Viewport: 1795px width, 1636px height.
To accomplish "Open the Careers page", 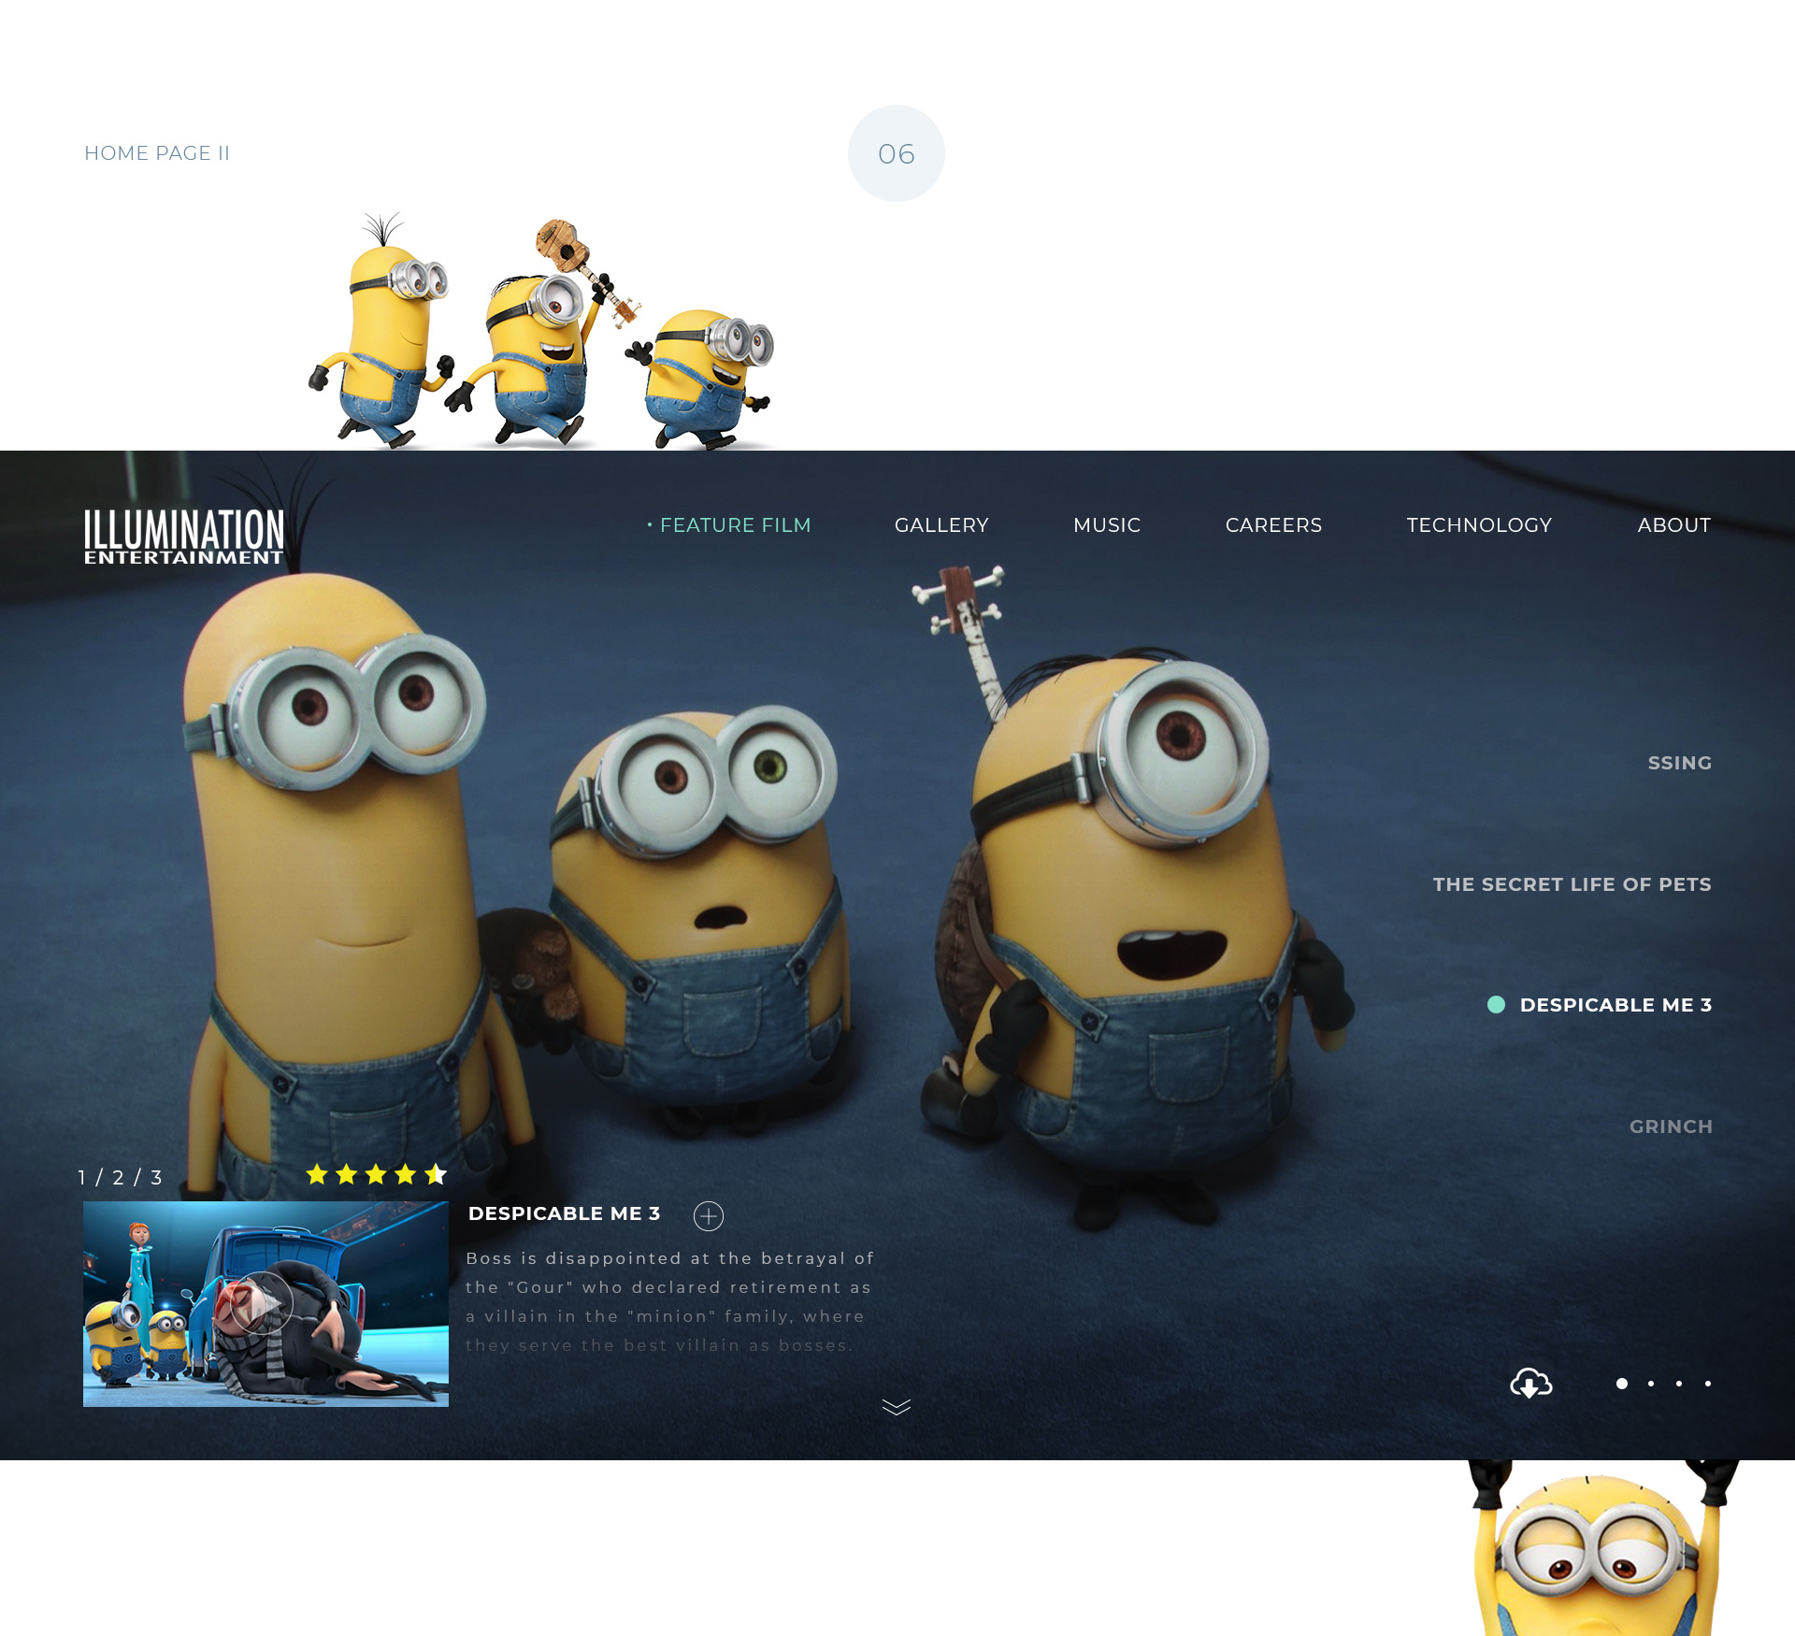I will (1273, 525).
